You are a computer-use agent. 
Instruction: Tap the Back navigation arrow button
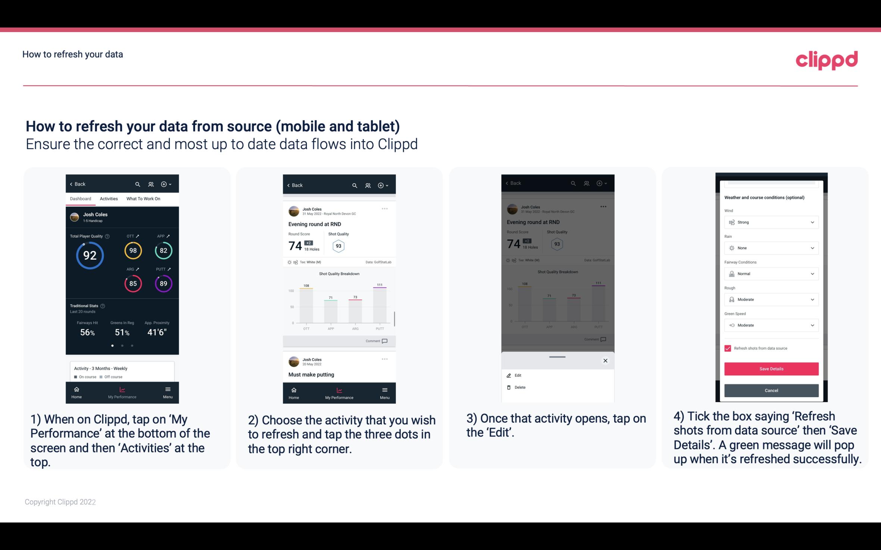77,184
